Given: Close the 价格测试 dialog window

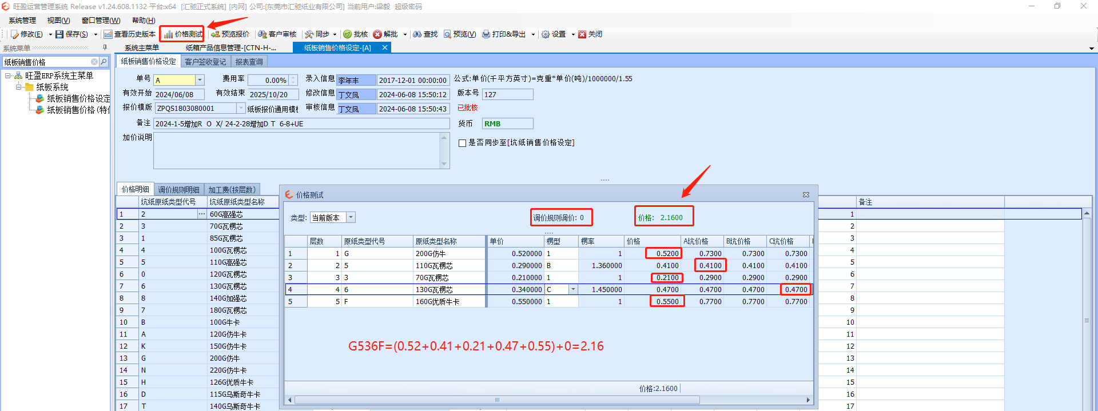Looking at the screenshot, I should coord(806,195).
